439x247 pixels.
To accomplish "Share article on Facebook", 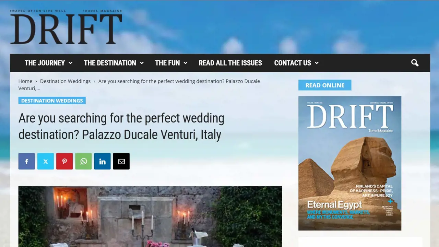I will coord(26,161).
